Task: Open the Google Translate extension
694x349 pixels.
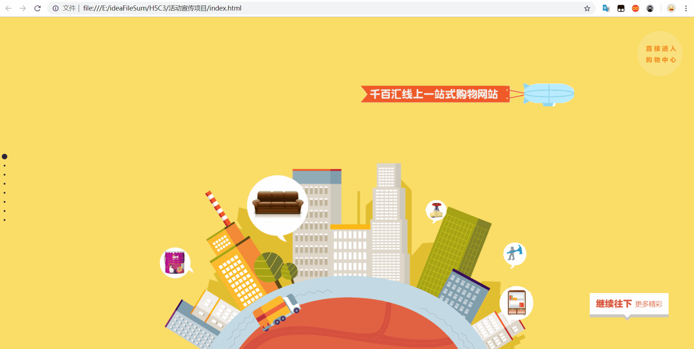Action: point(606,8)
